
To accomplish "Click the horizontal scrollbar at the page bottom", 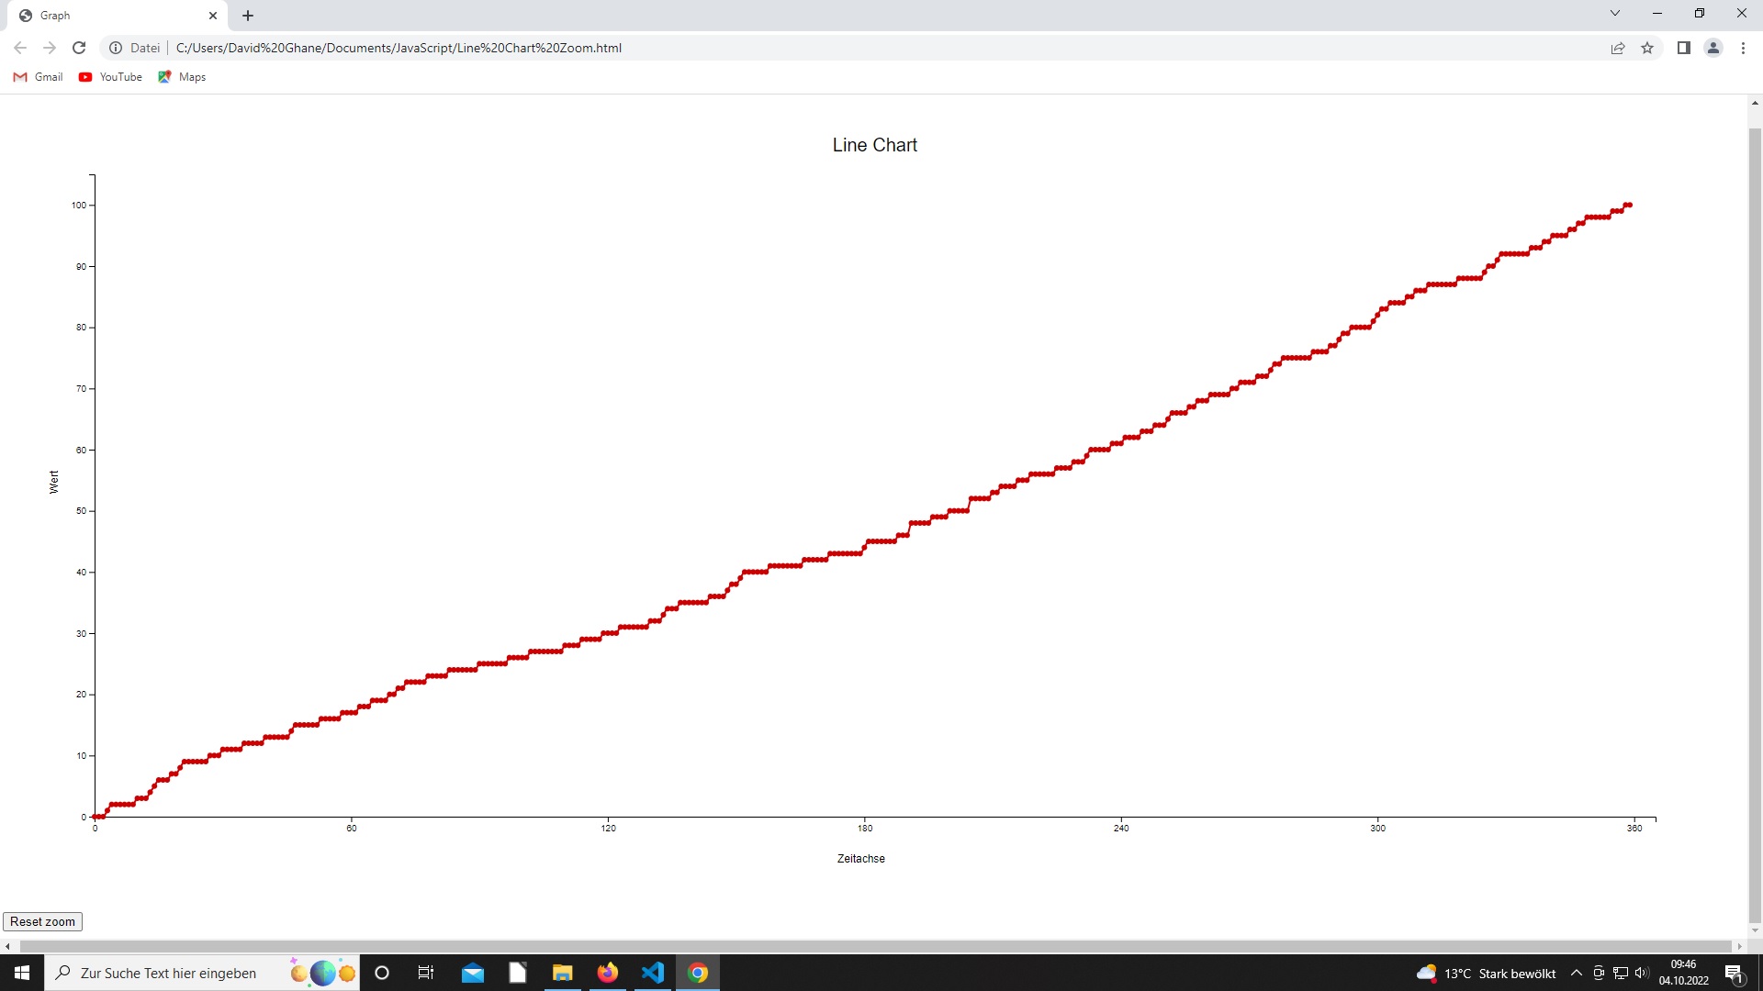I will 872,946.
